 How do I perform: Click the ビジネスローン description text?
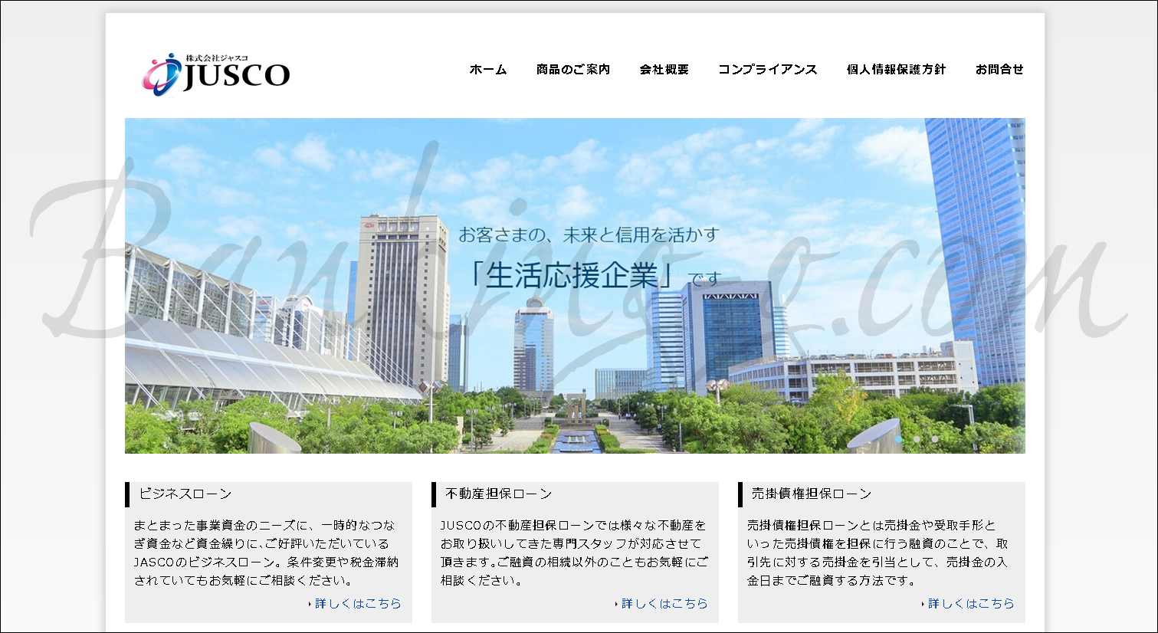click(267, 553)
